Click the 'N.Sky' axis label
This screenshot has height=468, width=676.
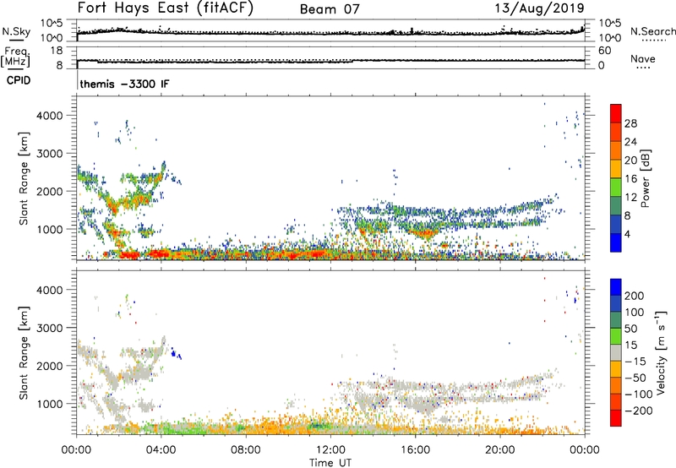click(16, 31)
